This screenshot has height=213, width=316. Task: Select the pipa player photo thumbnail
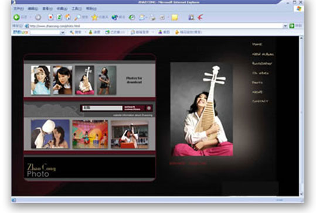[84, 80]
